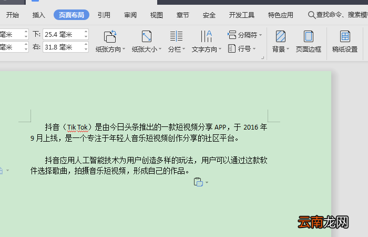
Task: Expand the 文字方向 dropdown arrow
Action: [220, 49]
